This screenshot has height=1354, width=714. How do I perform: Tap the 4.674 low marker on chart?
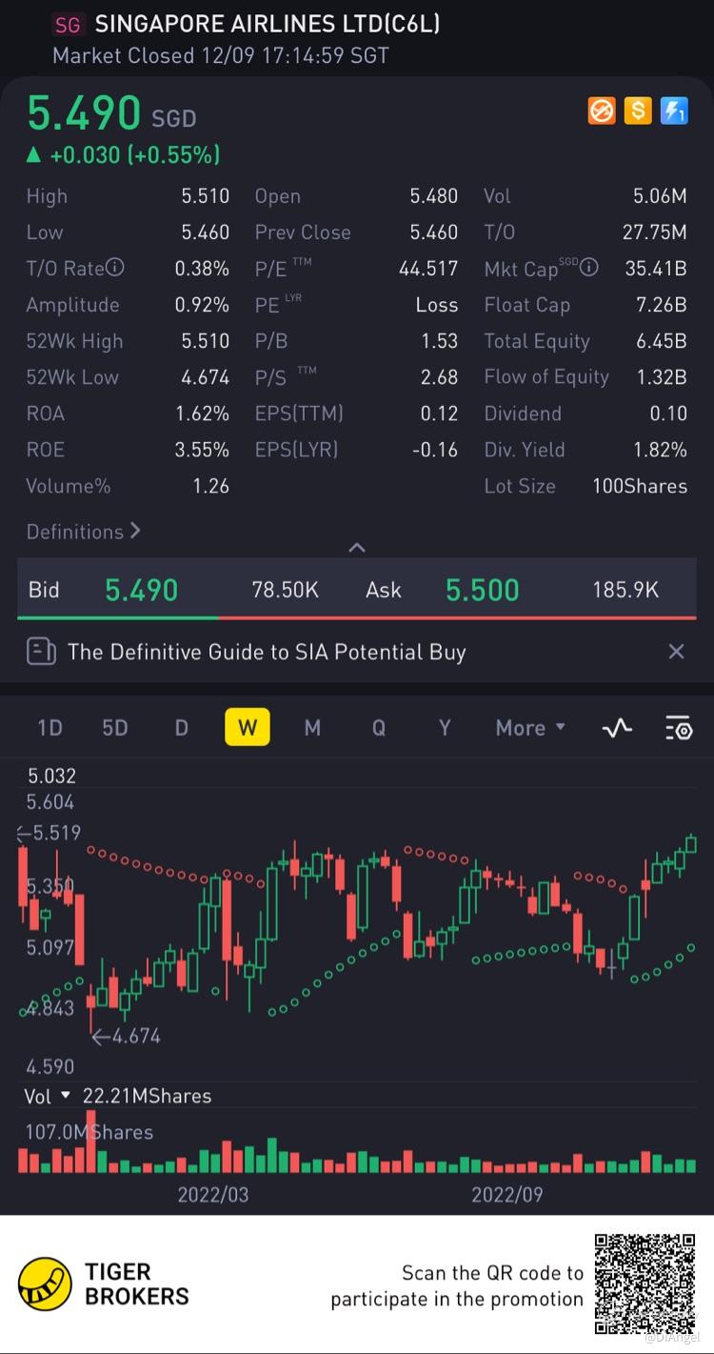click(126, 1037)
